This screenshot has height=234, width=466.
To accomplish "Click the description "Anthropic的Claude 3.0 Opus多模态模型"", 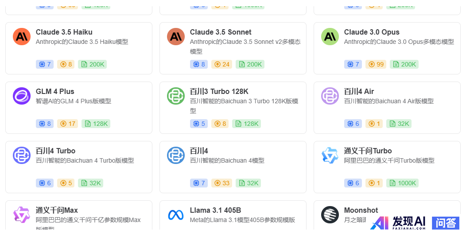I will 399,42.
